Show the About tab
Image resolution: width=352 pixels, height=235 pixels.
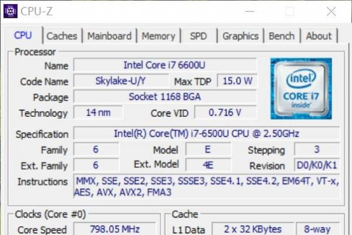(319, 36)
